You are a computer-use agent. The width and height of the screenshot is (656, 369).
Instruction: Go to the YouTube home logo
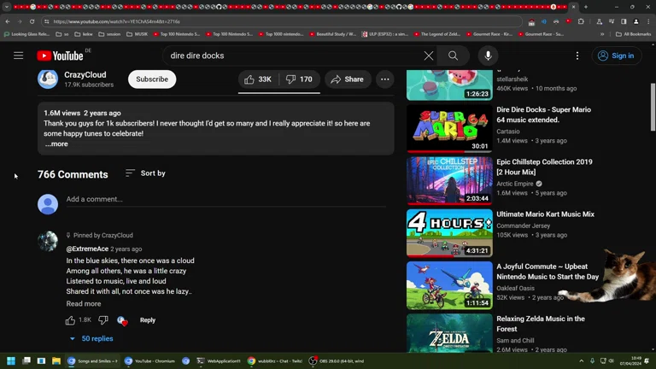click(61, 56)
